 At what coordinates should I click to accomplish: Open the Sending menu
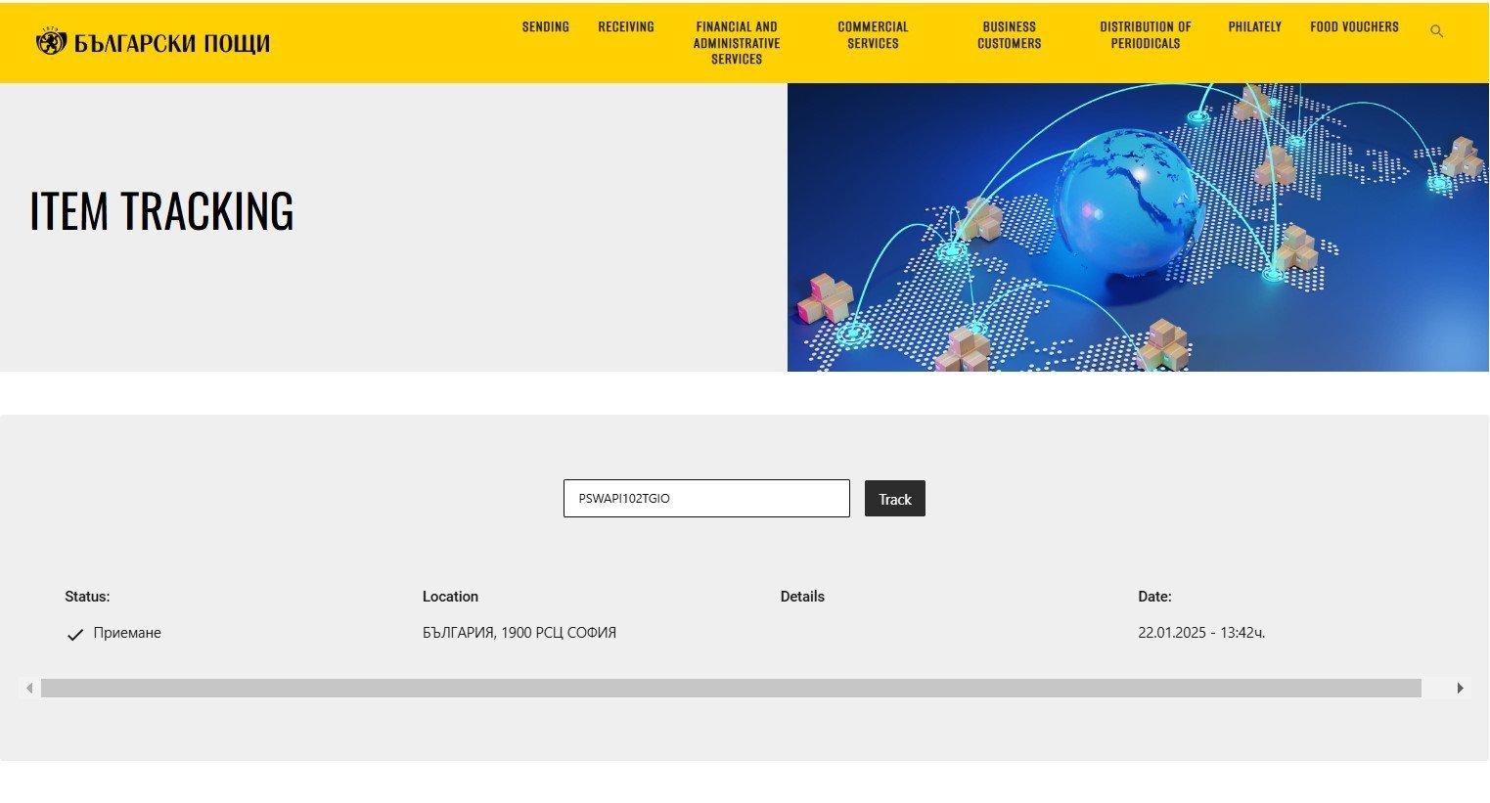click(545, 27)
